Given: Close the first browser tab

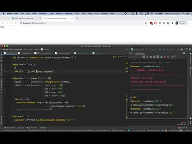Looking at the screenshot, I should 40,18.
